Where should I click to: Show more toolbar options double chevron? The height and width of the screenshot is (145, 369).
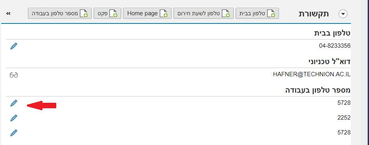tap(8, 14)
